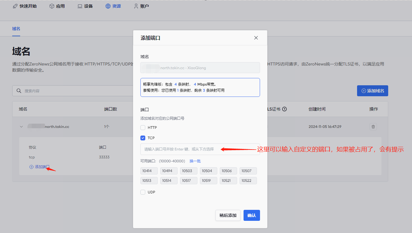Click the search magnifier icon
The image size is (412, 233).
(19, 91)
